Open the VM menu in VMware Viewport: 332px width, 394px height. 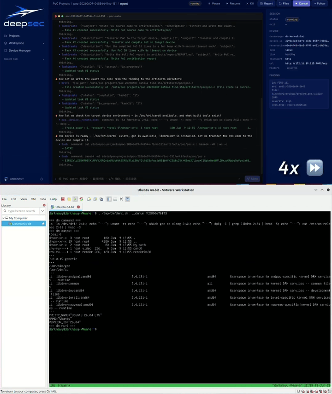coord(33,199)
